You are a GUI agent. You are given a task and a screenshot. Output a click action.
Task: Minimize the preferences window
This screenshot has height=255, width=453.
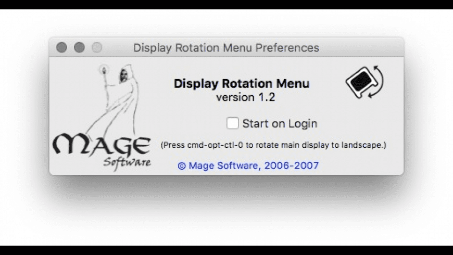click(x=79, y=47)
